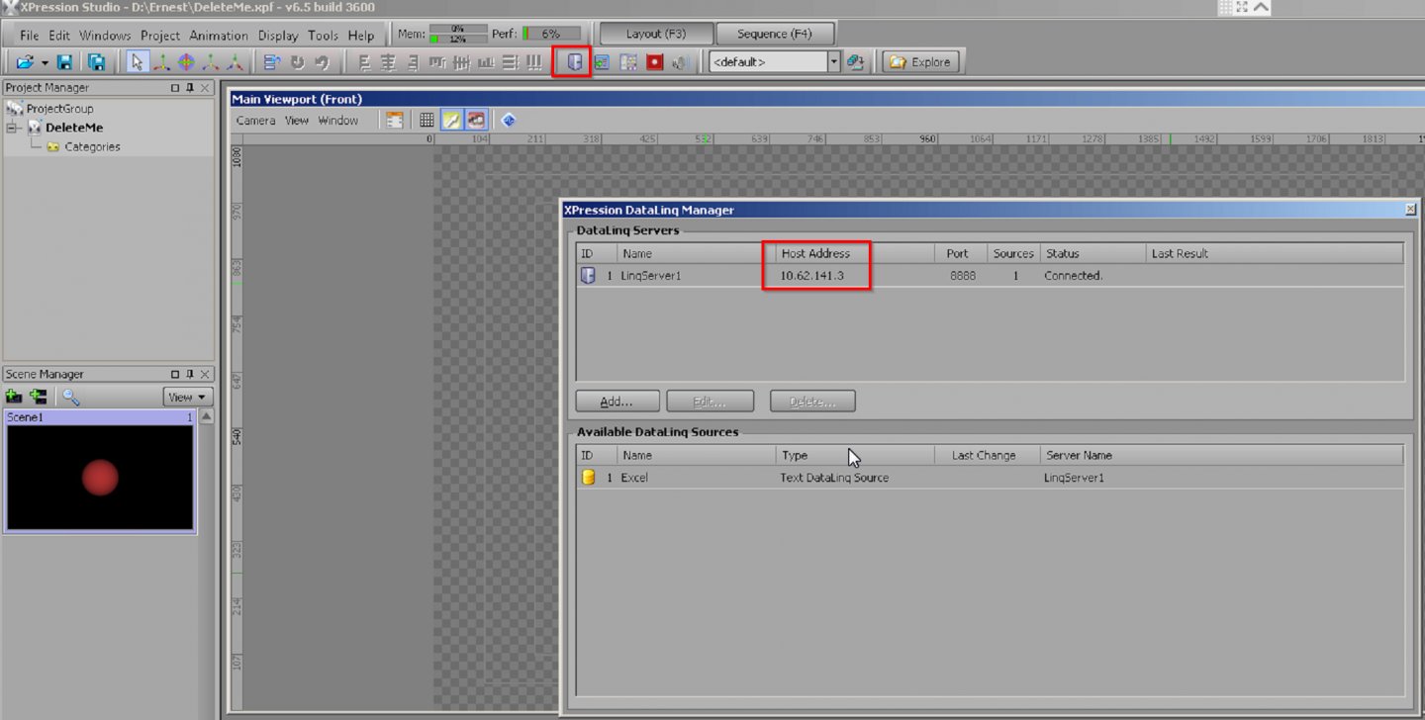The width and height of the screenshot is (1425, 720).
Task: Open the Windows menu
Action: (x=105, y=36)
